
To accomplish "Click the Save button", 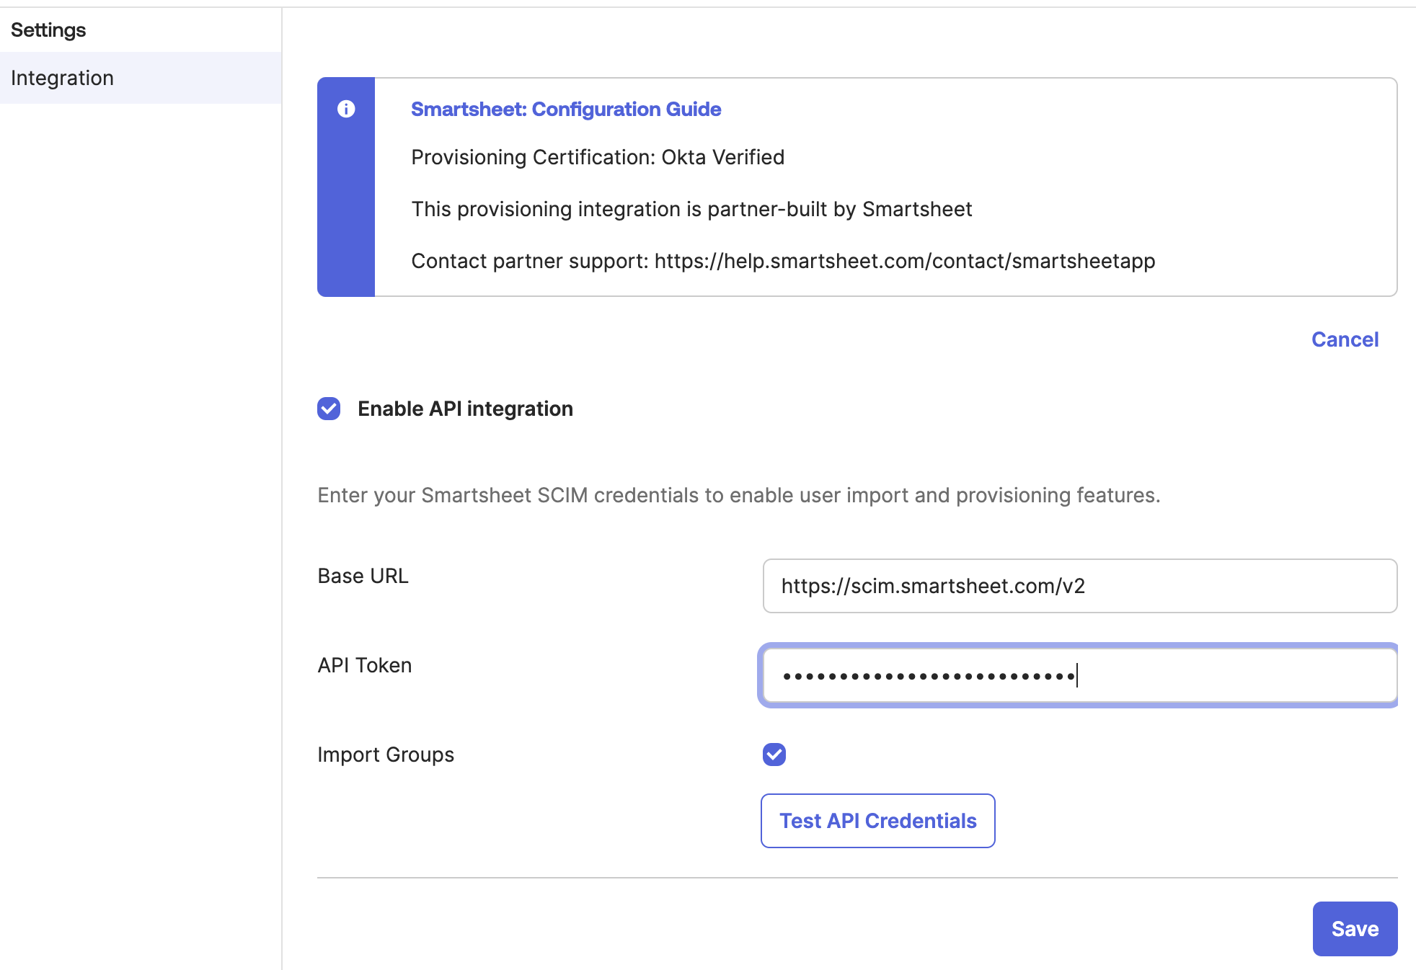I will tap(1354, 929).
